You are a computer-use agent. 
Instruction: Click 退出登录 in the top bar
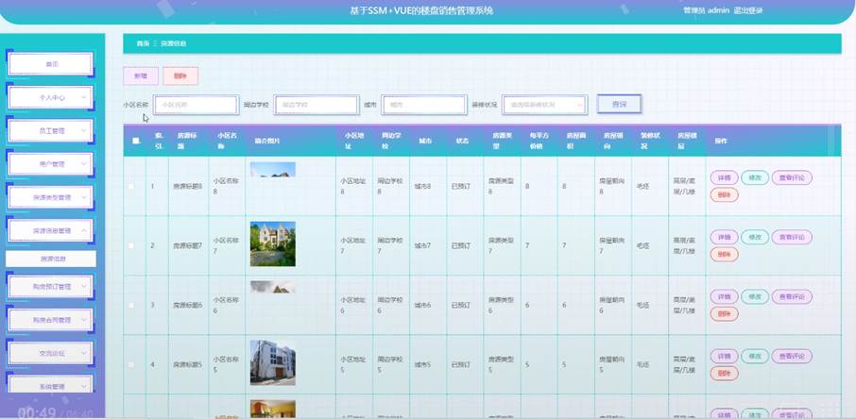(748, 10)
